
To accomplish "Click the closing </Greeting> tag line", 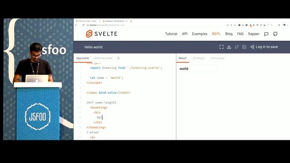I will [96, 127].
